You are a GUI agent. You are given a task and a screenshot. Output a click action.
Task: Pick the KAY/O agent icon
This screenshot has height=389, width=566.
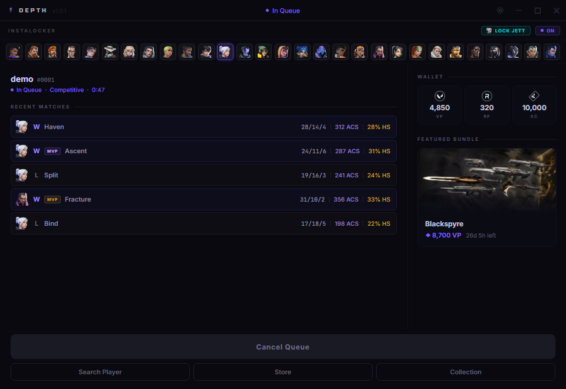244,52
